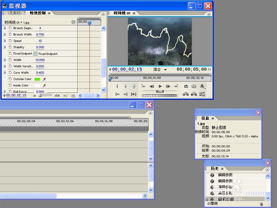Click Set Out Point brace icon
This screenshot has height=208, width=277.
pos(125,86)
